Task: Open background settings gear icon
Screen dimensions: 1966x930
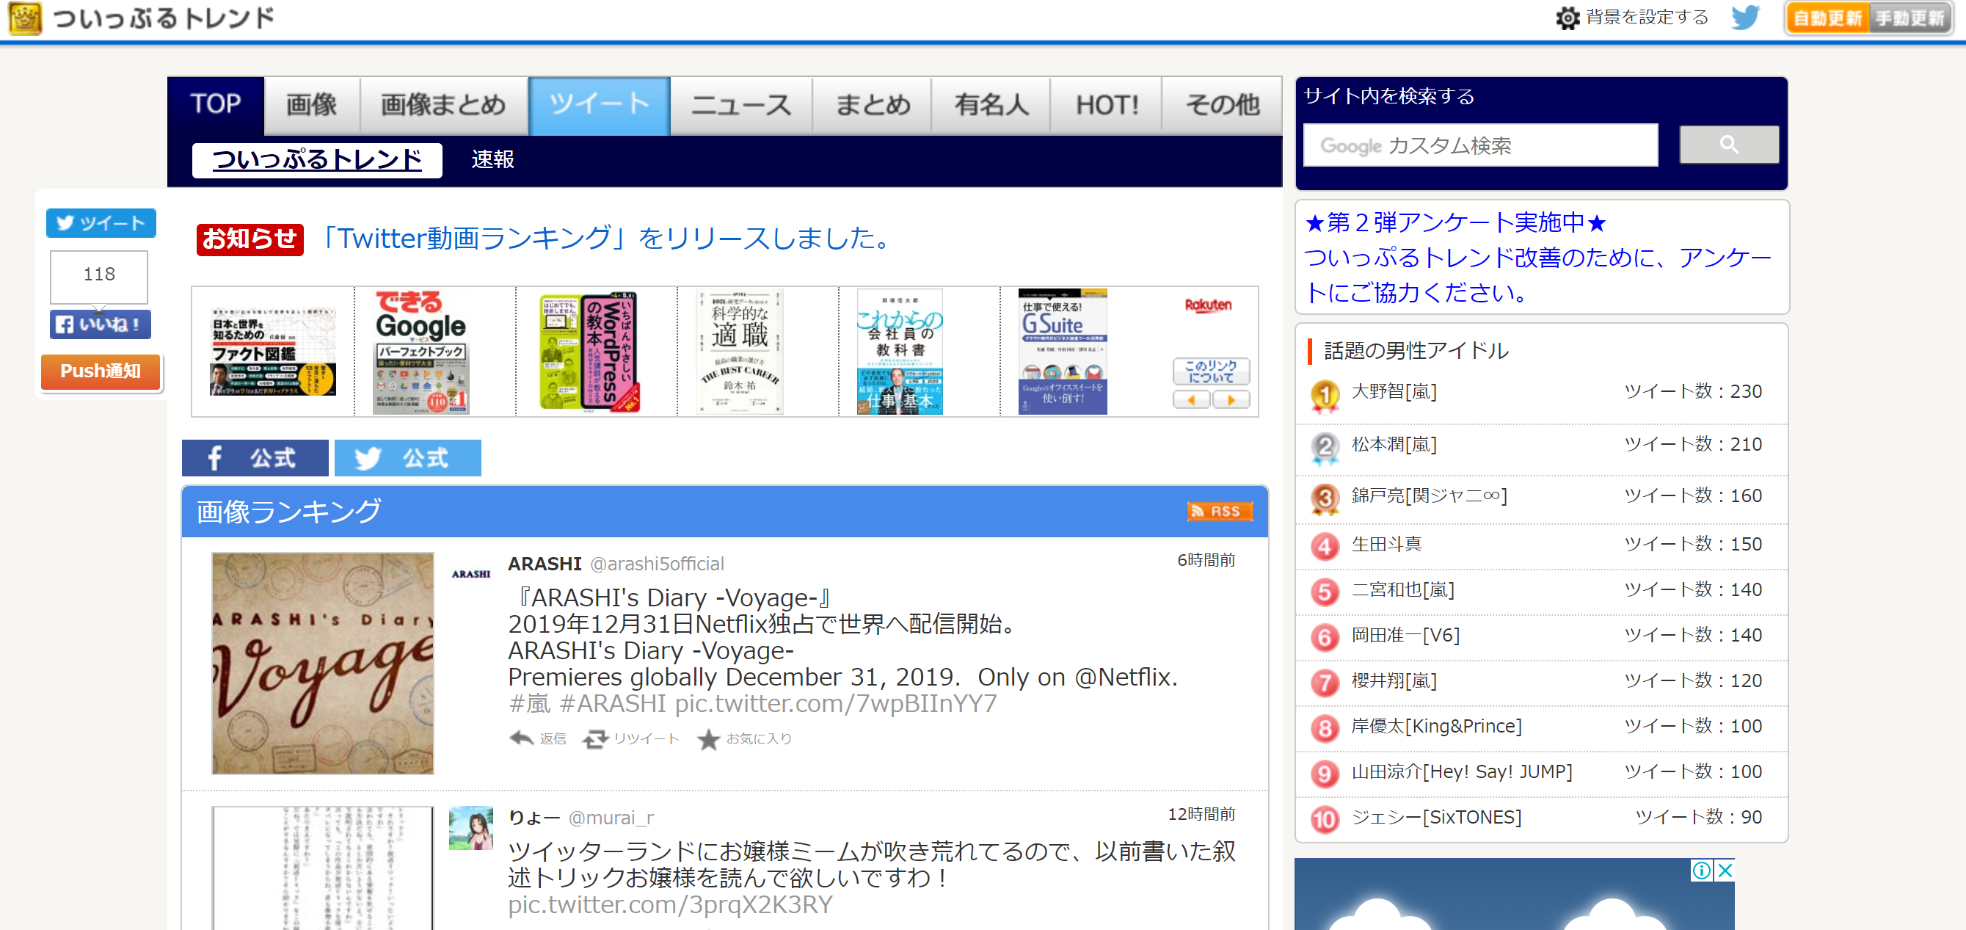Action: pyautogui.click(x=1567, y=18)
